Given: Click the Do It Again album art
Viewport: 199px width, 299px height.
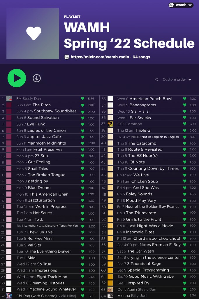Looking at the screenshot, I should tap(110, 289).
